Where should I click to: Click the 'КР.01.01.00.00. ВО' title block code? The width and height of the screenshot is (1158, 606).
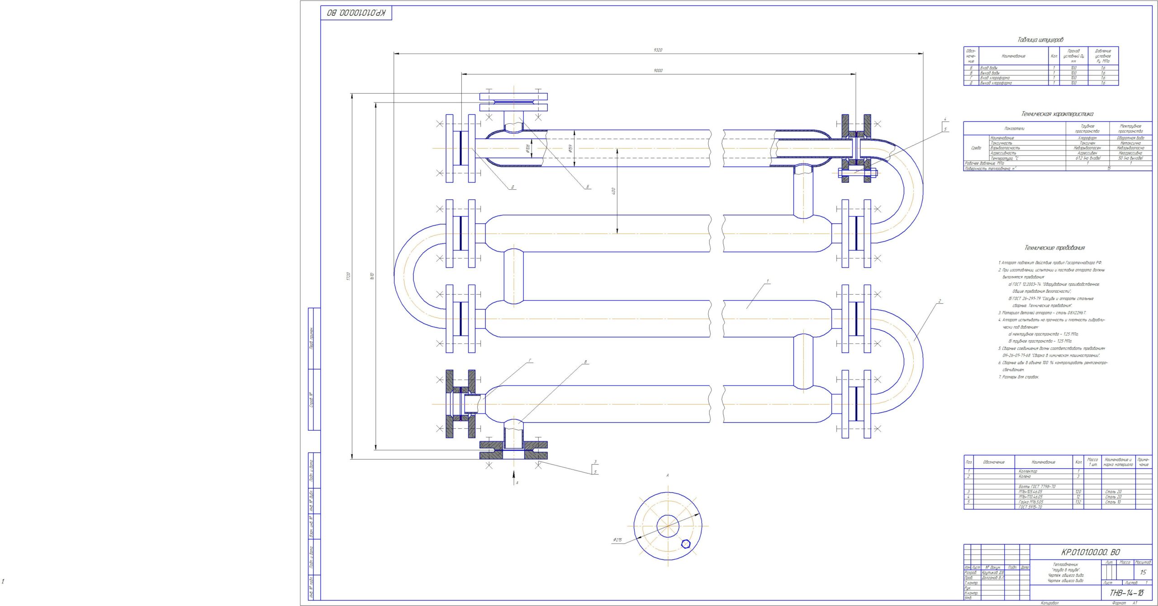(1091, 552)
